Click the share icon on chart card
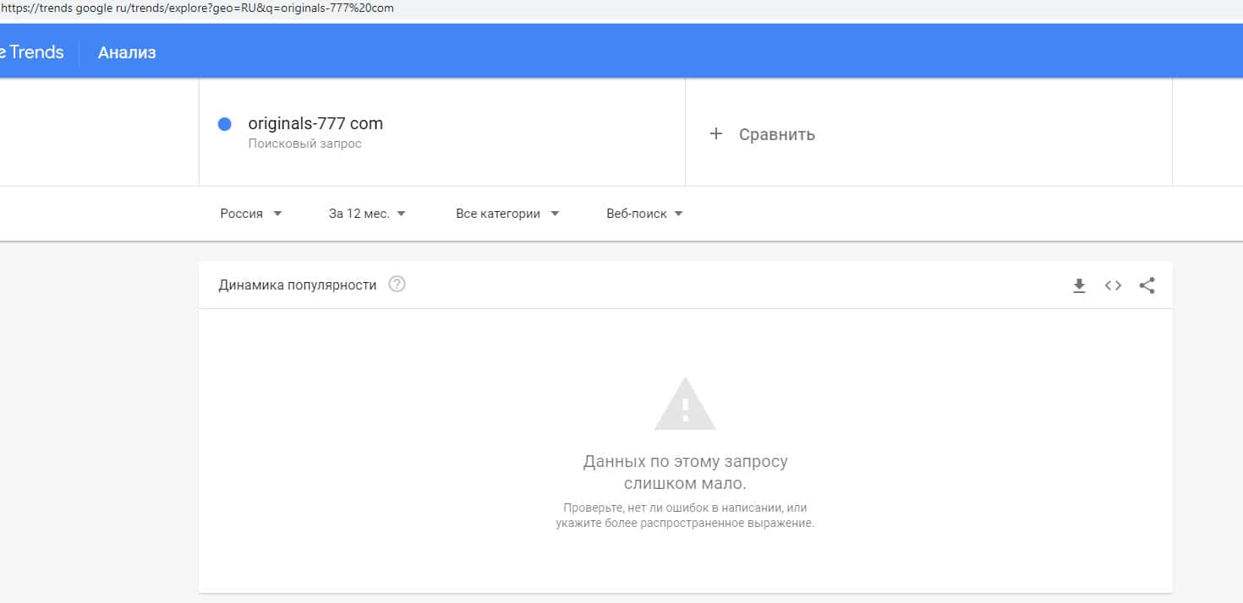 point(1147,285)
